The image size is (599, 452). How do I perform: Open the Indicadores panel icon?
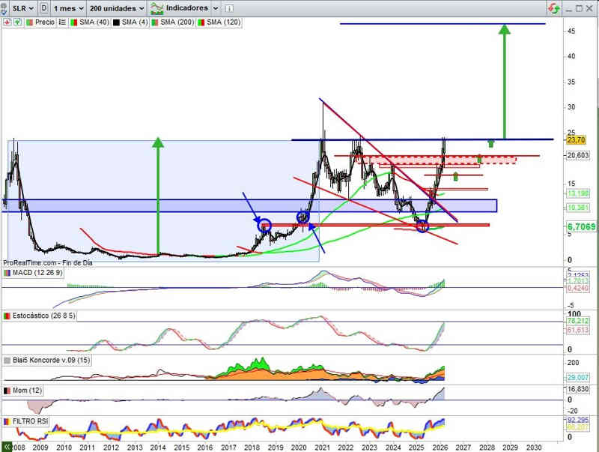tap(157, 8)
